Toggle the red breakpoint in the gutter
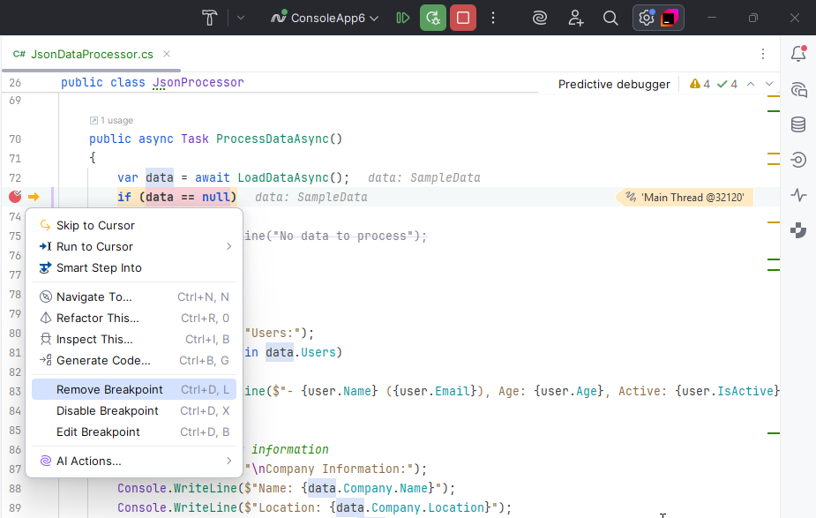816x518 pixels. (x=13, y=196)
